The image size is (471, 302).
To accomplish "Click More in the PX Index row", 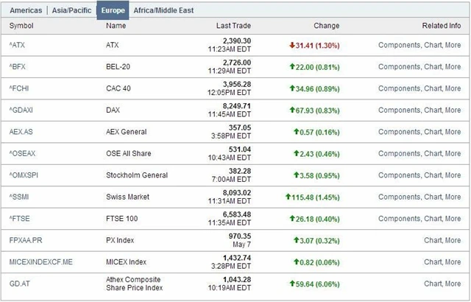I will point(453,241).
